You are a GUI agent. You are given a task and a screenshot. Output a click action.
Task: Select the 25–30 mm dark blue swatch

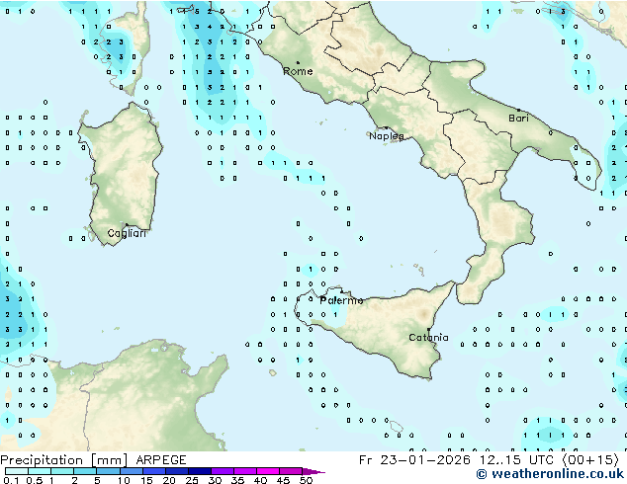pyautogui.click(x=199, y=471)
